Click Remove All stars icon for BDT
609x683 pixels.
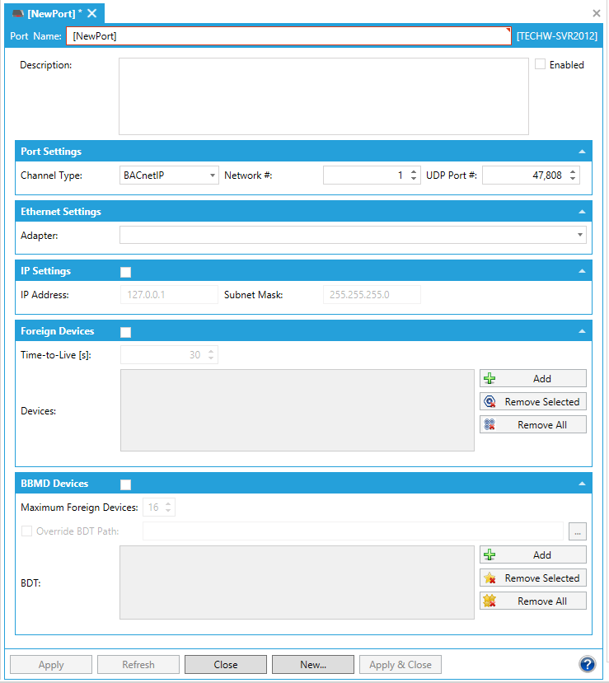click(x=490, y=601)
